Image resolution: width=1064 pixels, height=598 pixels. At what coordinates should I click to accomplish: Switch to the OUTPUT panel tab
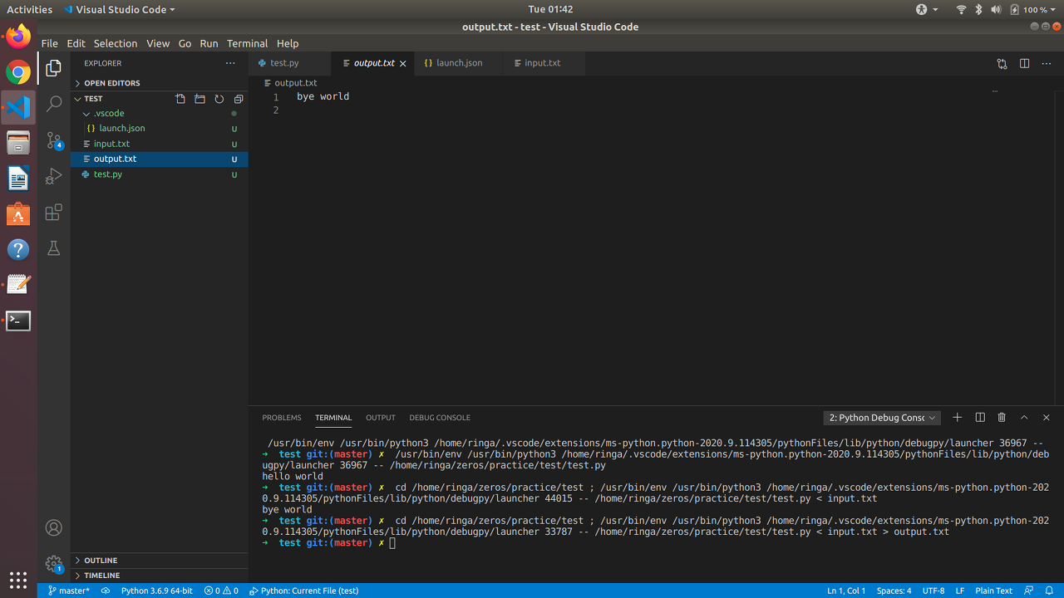tap(381, 418)
